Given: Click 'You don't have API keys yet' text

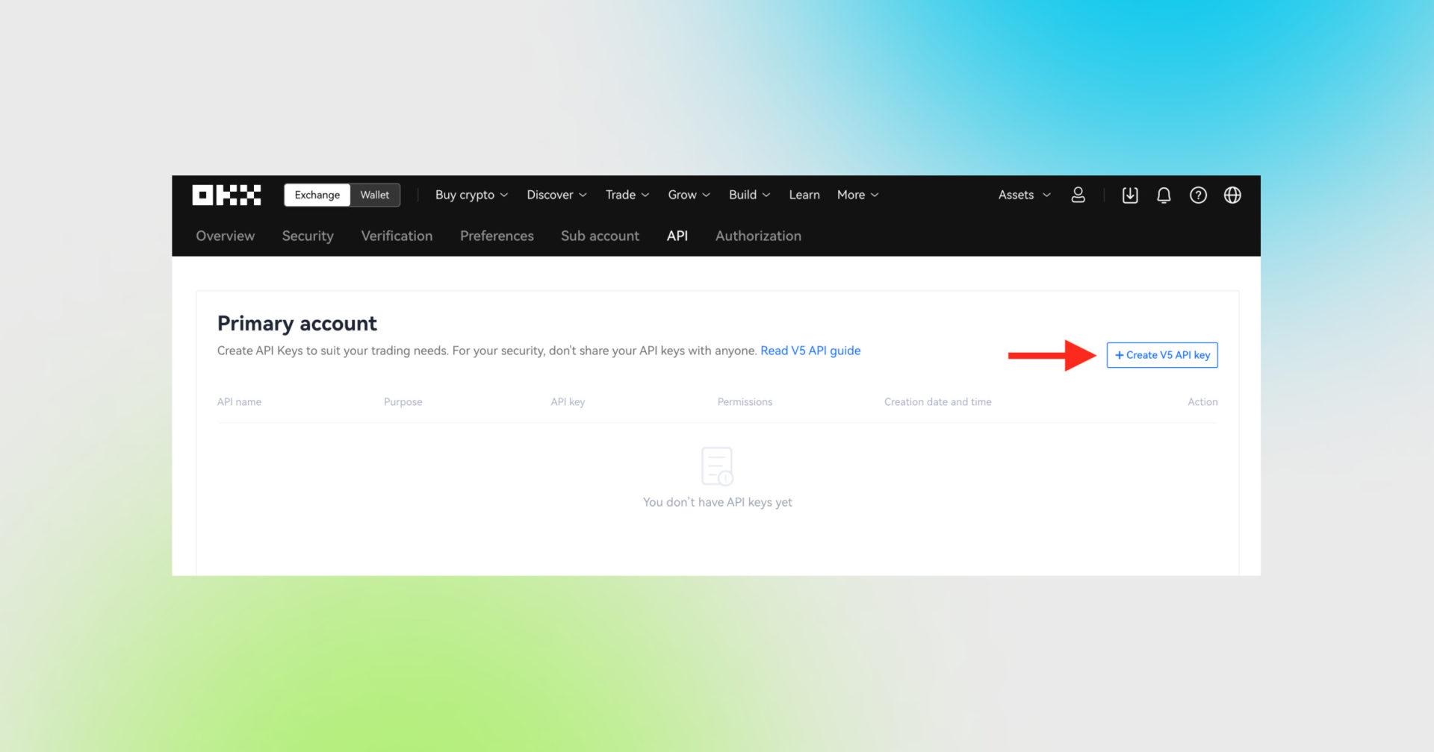Looking at the screenshot, I should tap(717, 502).
